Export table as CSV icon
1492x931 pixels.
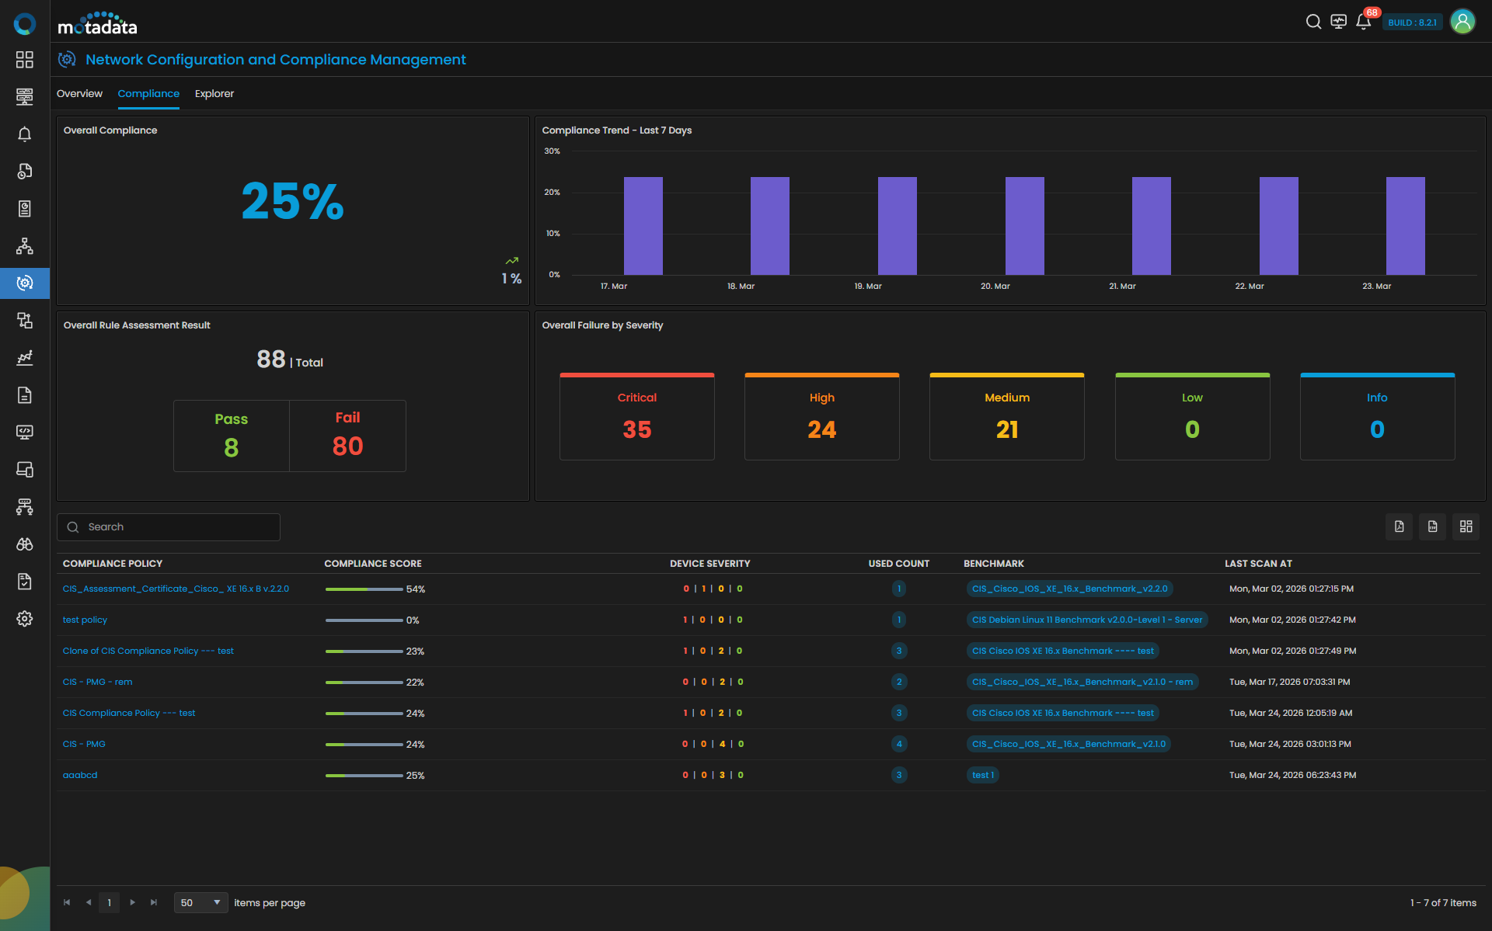pos(1432,526)
